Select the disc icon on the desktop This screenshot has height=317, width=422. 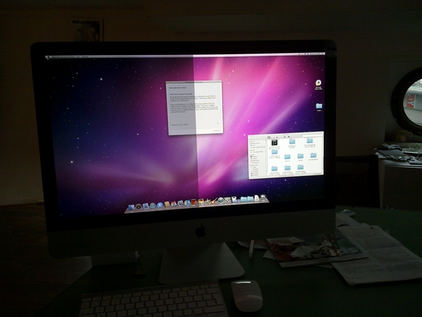pyautogui.click(x=319, y=82)
